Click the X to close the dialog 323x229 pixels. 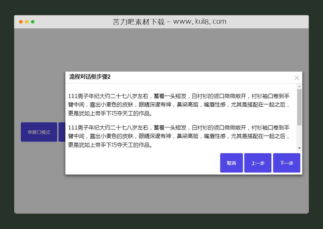pos(297,78)
